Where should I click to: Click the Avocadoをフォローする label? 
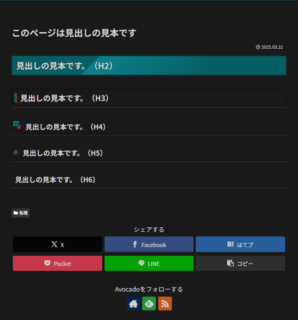pyautogui.click(x=149, y=289)
